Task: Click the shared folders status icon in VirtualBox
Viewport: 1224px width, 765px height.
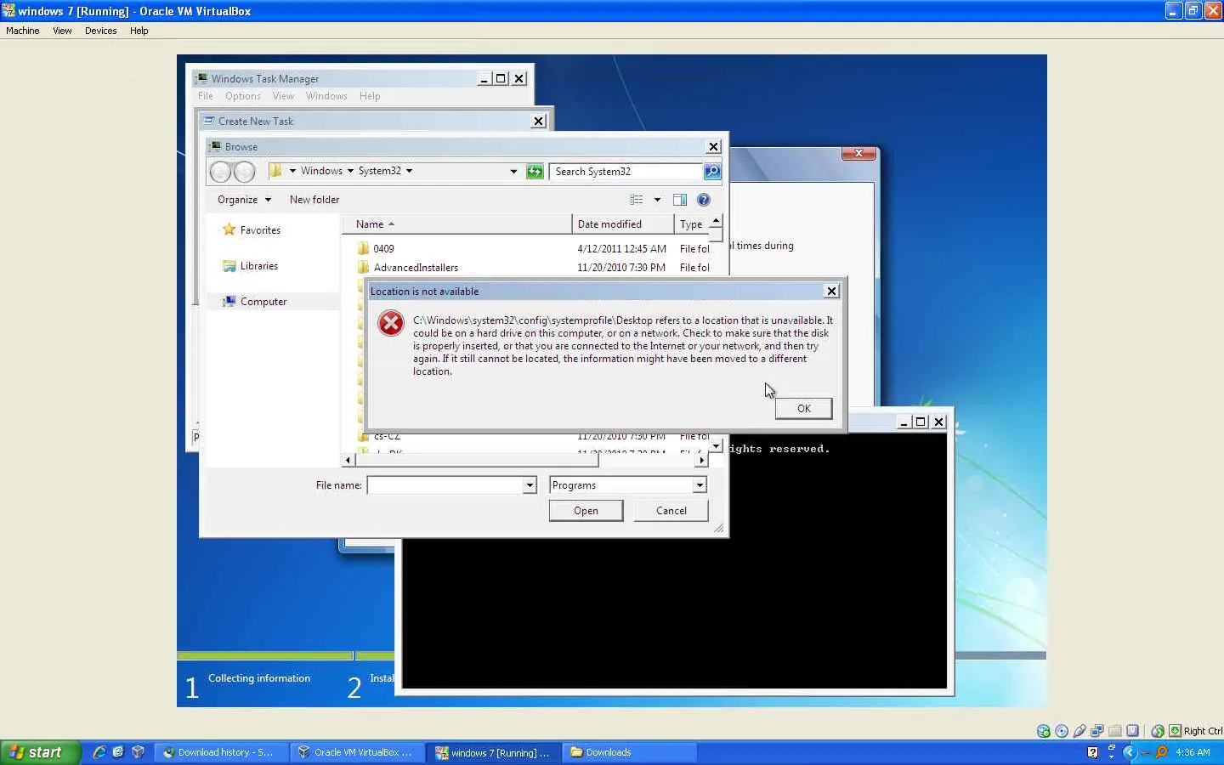Action: point(1115,731)
